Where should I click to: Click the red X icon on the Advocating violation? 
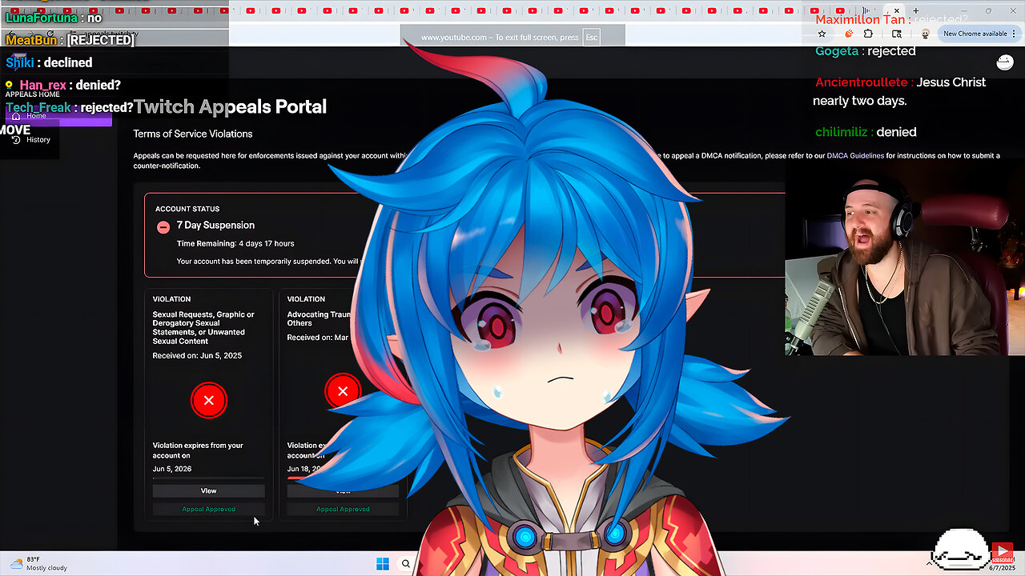point(343,391)
